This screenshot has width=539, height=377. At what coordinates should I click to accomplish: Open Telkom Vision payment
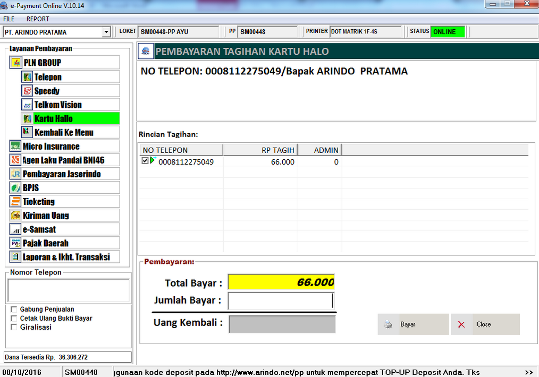click(x=70, y=105)
